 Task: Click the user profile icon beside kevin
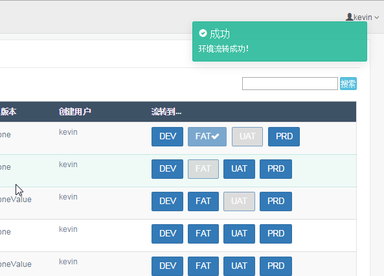(x=349, y=17)
